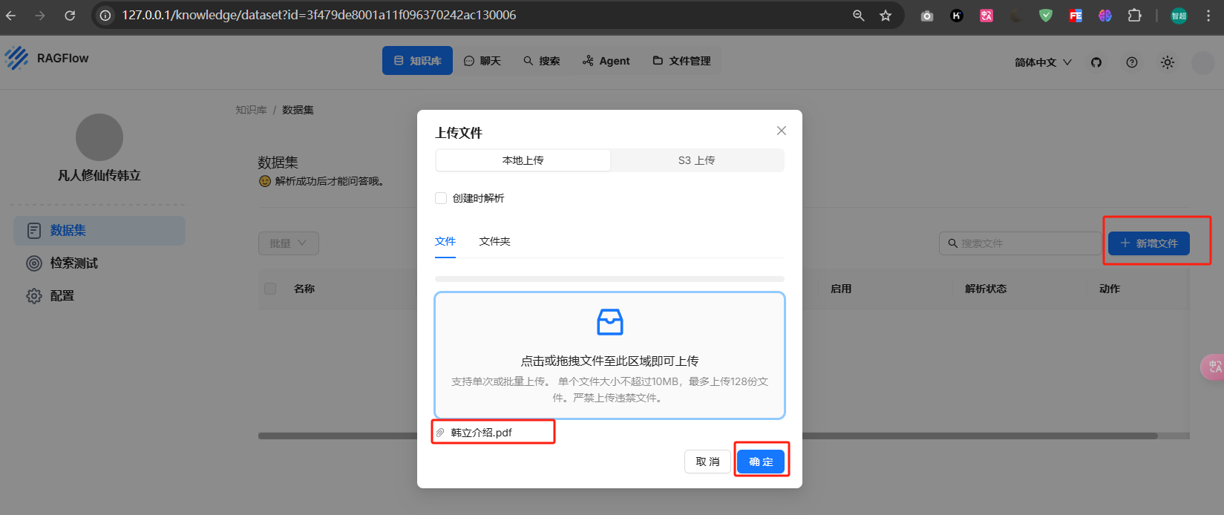This screenshot has height=515, width=1224.
Task: Switch to 本地上传 tab
Action: click(x=523, y=160)
